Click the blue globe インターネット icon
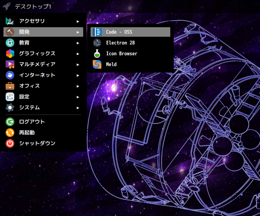Screen dimensions: 260x216 pyautogui.click(x=10, y=75)
